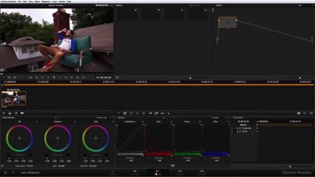
Task: Open the Power Window palette icon
Action: pos(131,113)
